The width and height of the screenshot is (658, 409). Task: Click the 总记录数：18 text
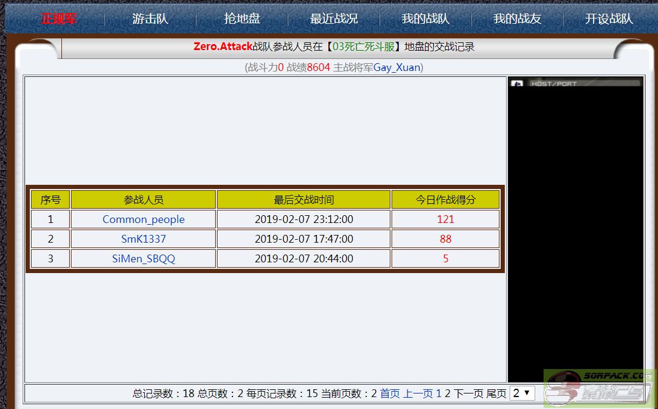coord(164,393)
